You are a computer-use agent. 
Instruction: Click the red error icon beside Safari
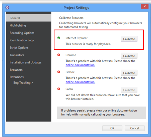point(59,89)
